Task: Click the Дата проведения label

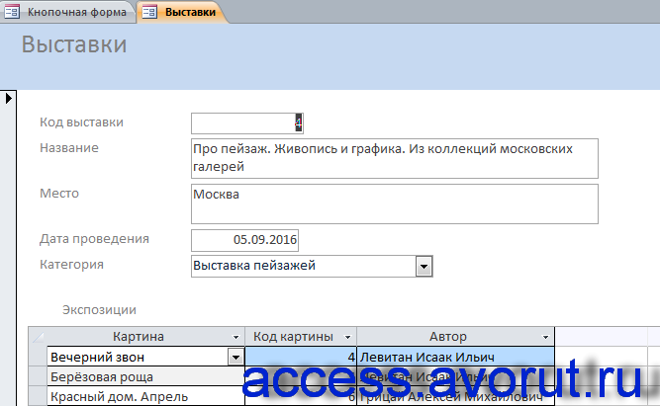Action: pos(94,239)
